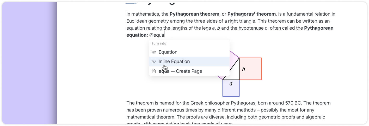Click the page icon beside Create Page
The height and width of the screenshot is (126, 369).
pyautogui.click(x=154, y=71)
